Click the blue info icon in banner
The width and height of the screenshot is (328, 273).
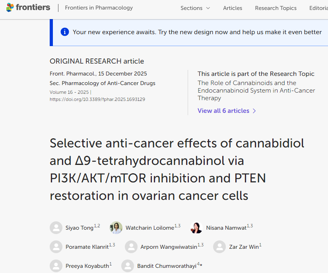[65, 32]
